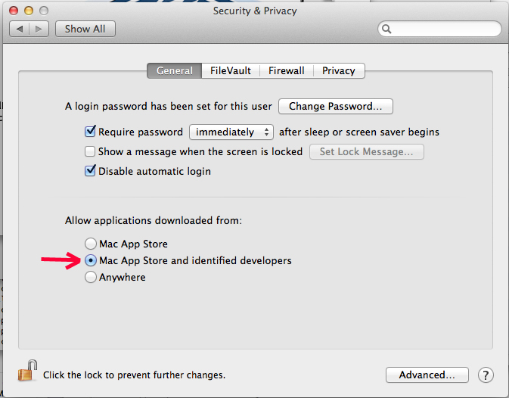Image resolution: width=509 pixels, height=398 pixels.
Task: Select Mac App Store and identified developers option
Action: (91, 260)
